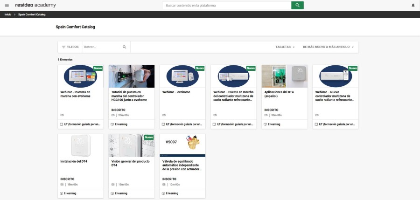Screen dimensions: 420x200
Task: Click E-learning icon on Válvula de equilibrado card
Action: 163,193
